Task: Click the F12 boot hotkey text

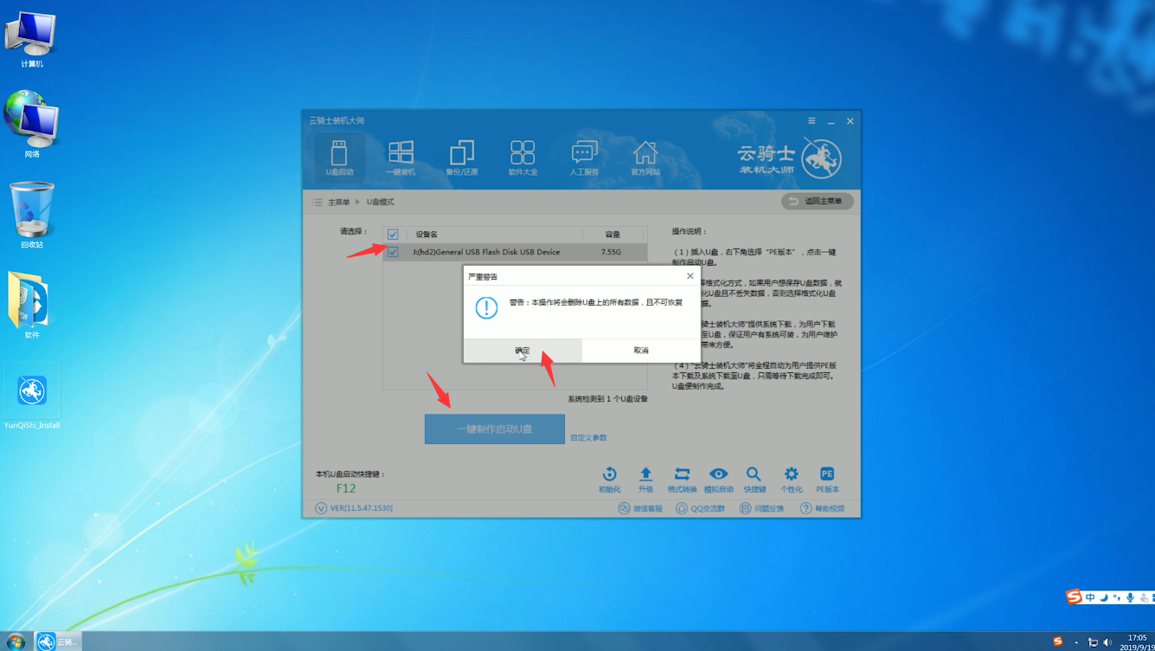Action: pos(346,488)
